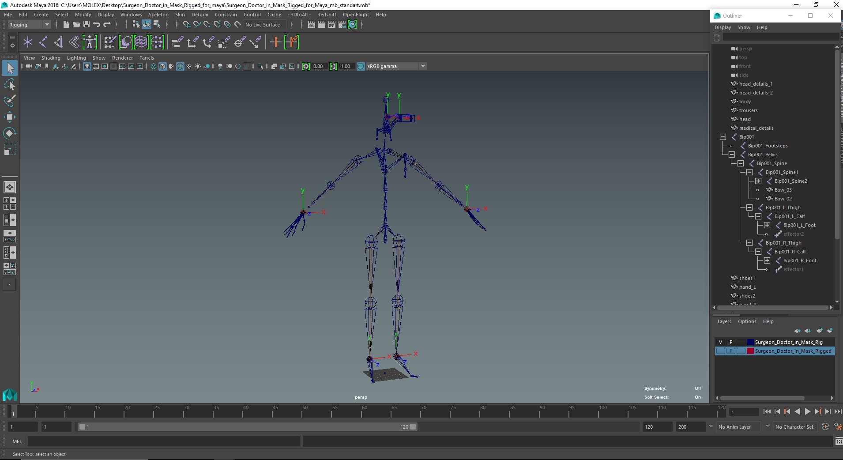Open the viewport Shading menu
This screenshot has width=843, height=460.
click(51, 58)
